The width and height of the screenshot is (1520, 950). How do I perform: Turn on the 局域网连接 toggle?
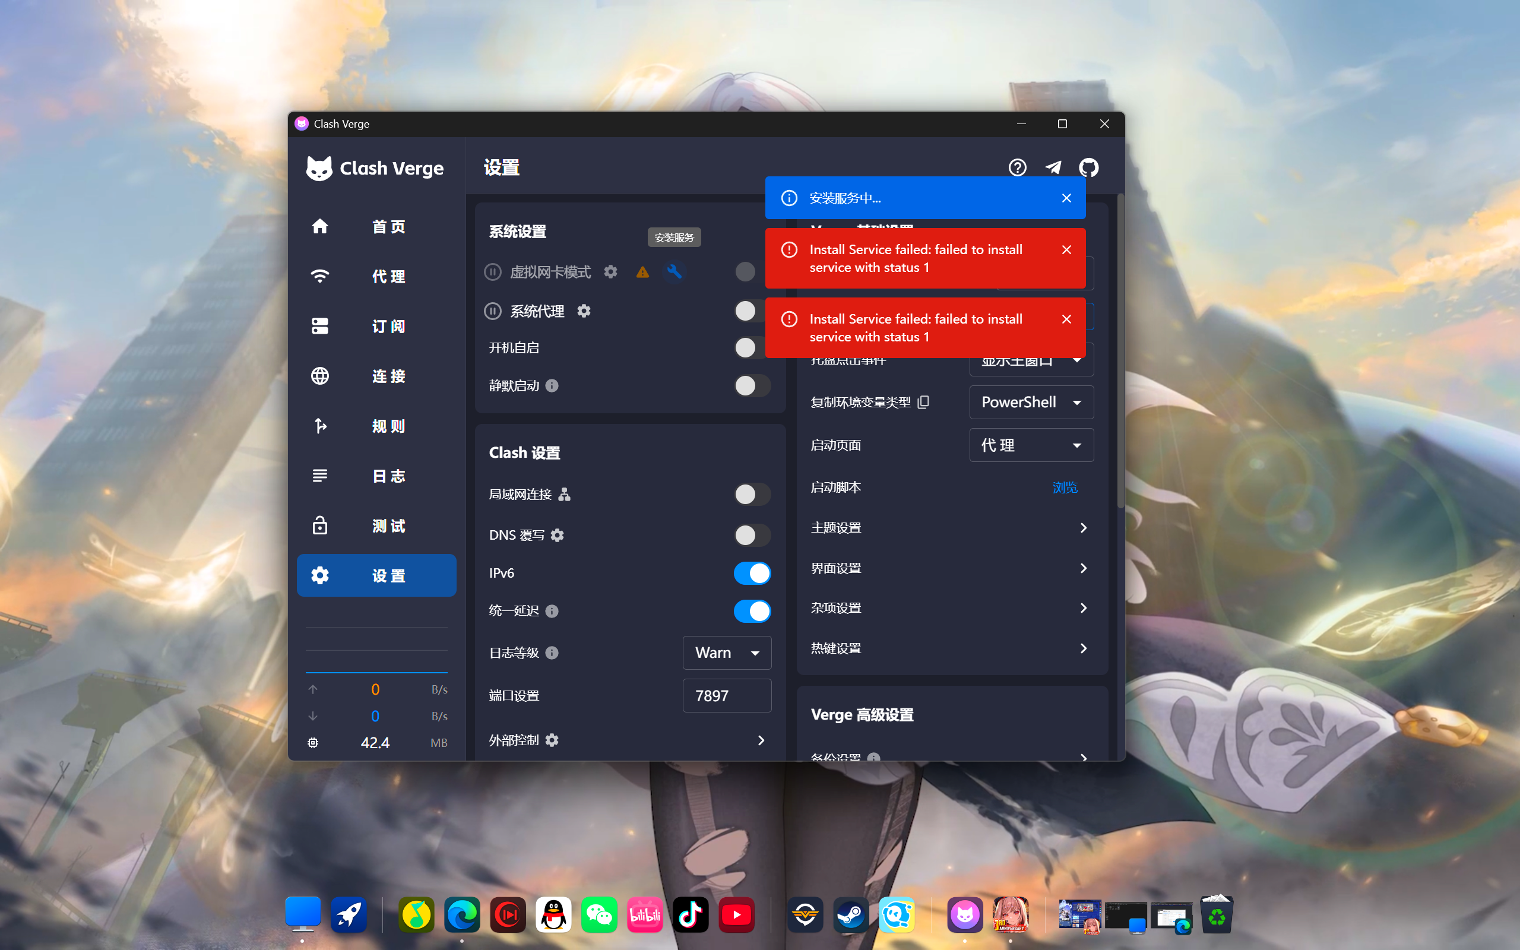coord(752,495)
